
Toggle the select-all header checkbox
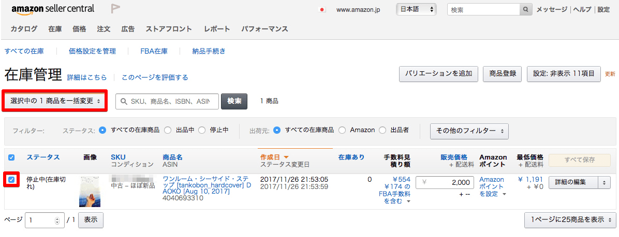(x=11, y=157)
